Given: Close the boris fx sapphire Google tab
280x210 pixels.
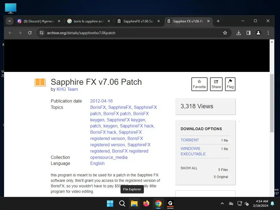Looking at the screenshot, I should pyautogui.click(x=109, y=21).
